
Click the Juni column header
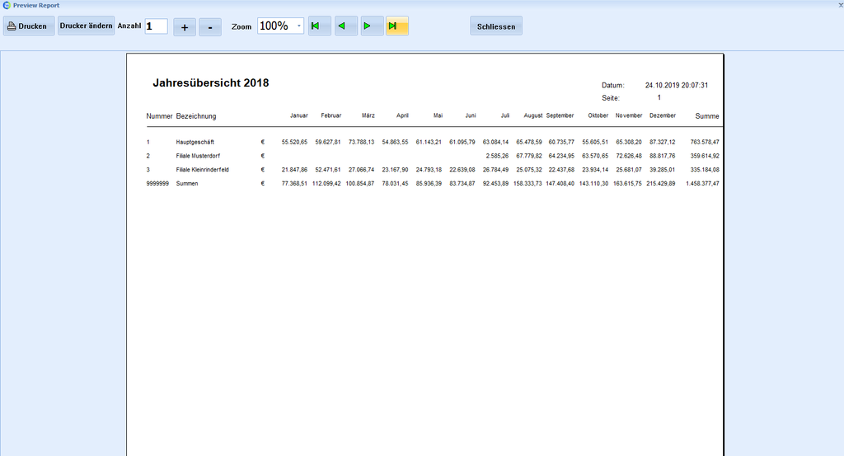pos(471,115)
